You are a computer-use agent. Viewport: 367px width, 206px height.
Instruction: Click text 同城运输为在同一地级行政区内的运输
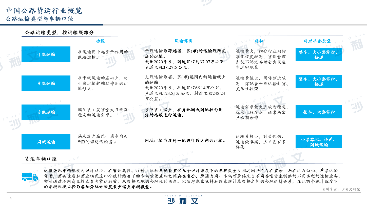tap(185, 141)
